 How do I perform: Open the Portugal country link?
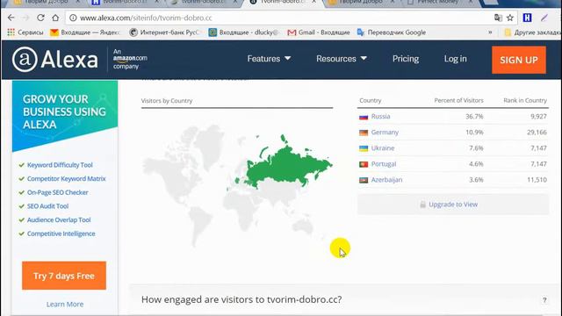384,164
